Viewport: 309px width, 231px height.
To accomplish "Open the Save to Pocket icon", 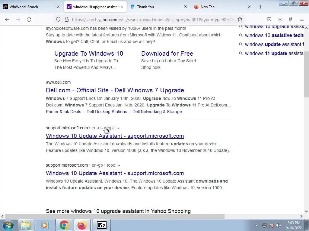I will click(269, 19).
